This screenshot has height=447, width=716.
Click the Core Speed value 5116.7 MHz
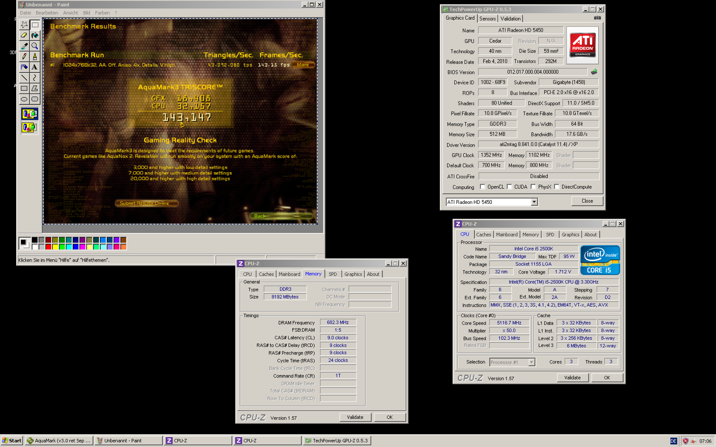pyautogui.click(x=509, y=323)
